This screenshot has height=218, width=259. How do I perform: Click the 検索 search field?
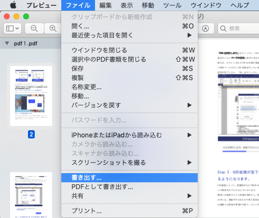239,28
